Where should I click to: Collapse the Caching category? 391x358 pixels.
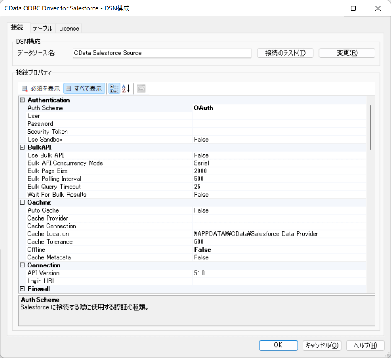tap(22, 202)
